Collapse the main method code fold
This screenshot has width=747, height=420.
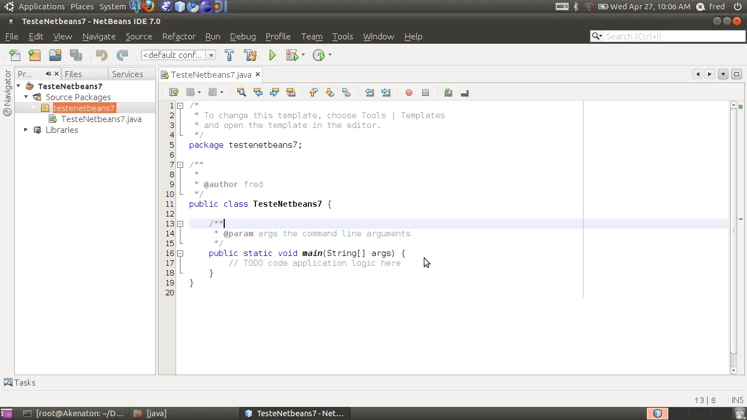click(x=180, y=253)
